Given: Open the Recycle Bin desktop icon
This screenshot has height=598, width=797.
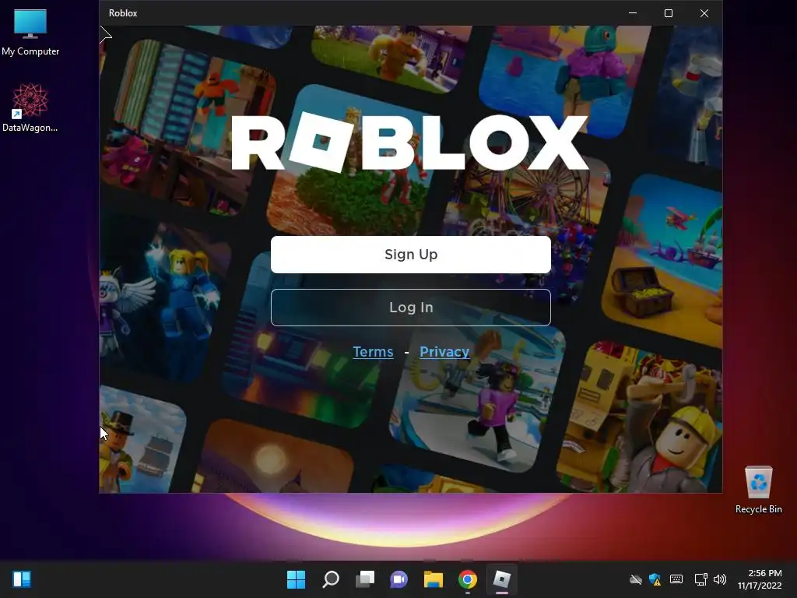Looking at the screenshot, I should tap(758, 490).
